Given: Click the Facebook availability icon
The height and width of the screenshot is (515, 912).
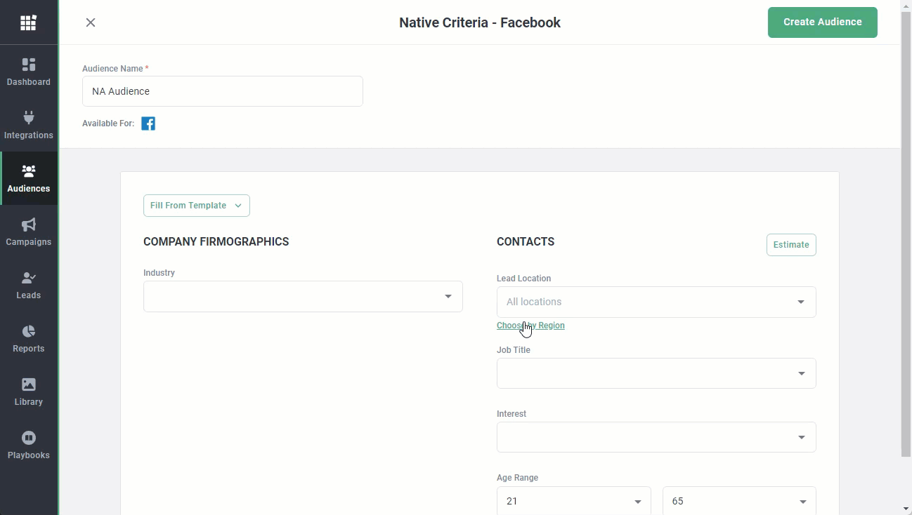Looking at the screenshot, I should point(148,124).
